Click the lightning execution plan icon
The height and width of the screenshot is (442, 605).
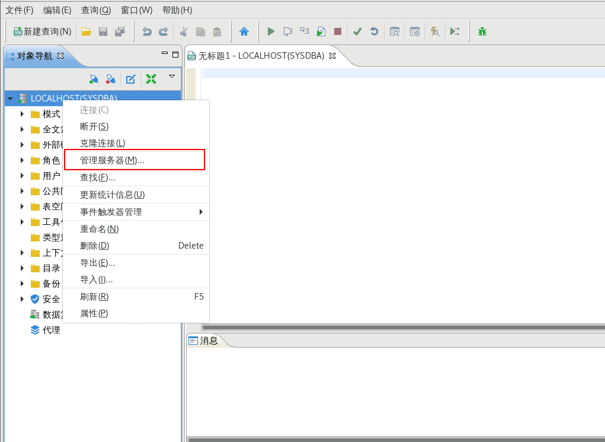click(x=435, y=31)
